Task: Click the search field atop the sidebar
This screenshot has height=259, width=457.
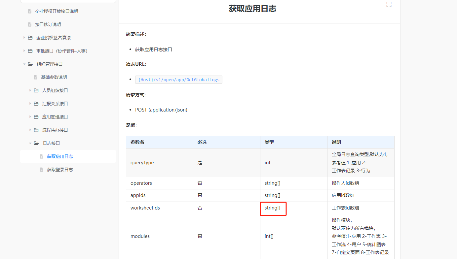Action: 68,1
